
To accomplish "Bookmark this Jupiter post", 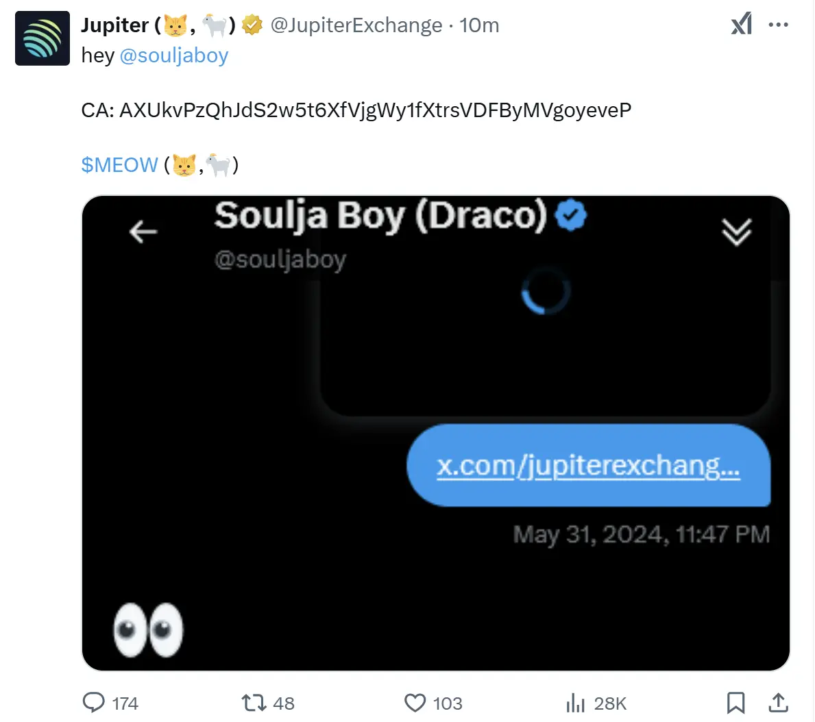I will click(735, 703).
